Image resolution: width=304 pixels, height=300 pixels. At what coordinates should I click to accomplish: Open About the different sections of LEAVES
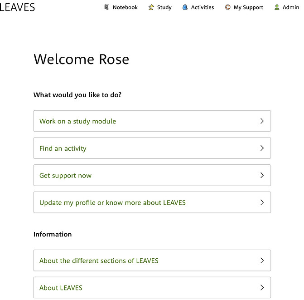152,261
